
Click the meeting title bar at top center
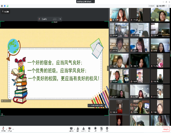pos(85,1)
